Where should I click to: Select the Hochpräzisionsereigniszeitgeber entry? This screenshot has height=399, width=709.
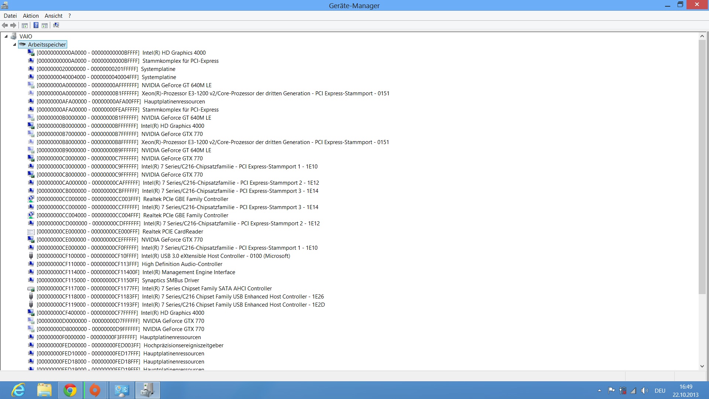click(x=183, y=345)
